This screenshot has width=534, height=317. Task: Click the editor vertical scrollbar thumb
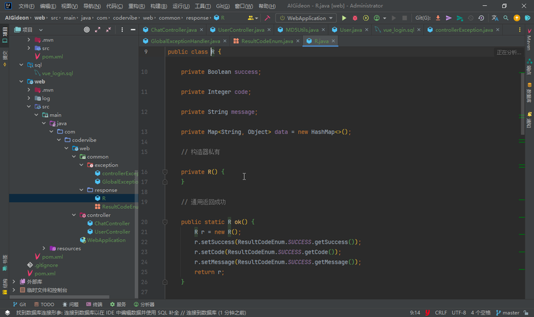pyautogui.click(x=523, y=104)
